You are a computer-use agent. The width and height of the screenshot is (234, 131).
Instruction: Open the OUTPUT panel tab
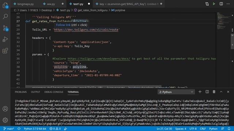(x=35, y=92)
